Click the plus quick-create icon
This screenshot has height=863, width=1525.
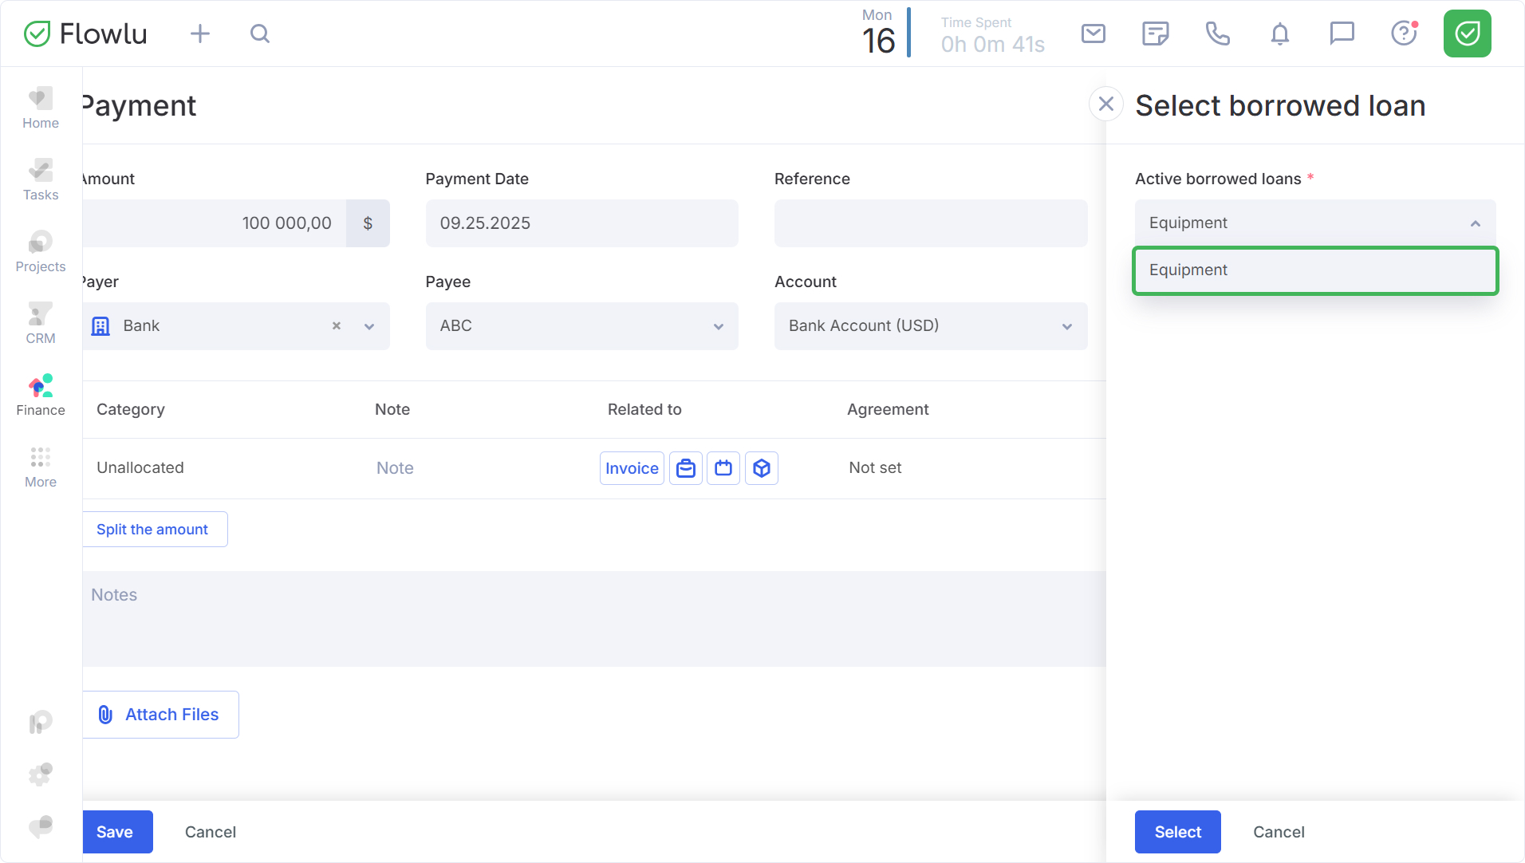pos(200,33)
